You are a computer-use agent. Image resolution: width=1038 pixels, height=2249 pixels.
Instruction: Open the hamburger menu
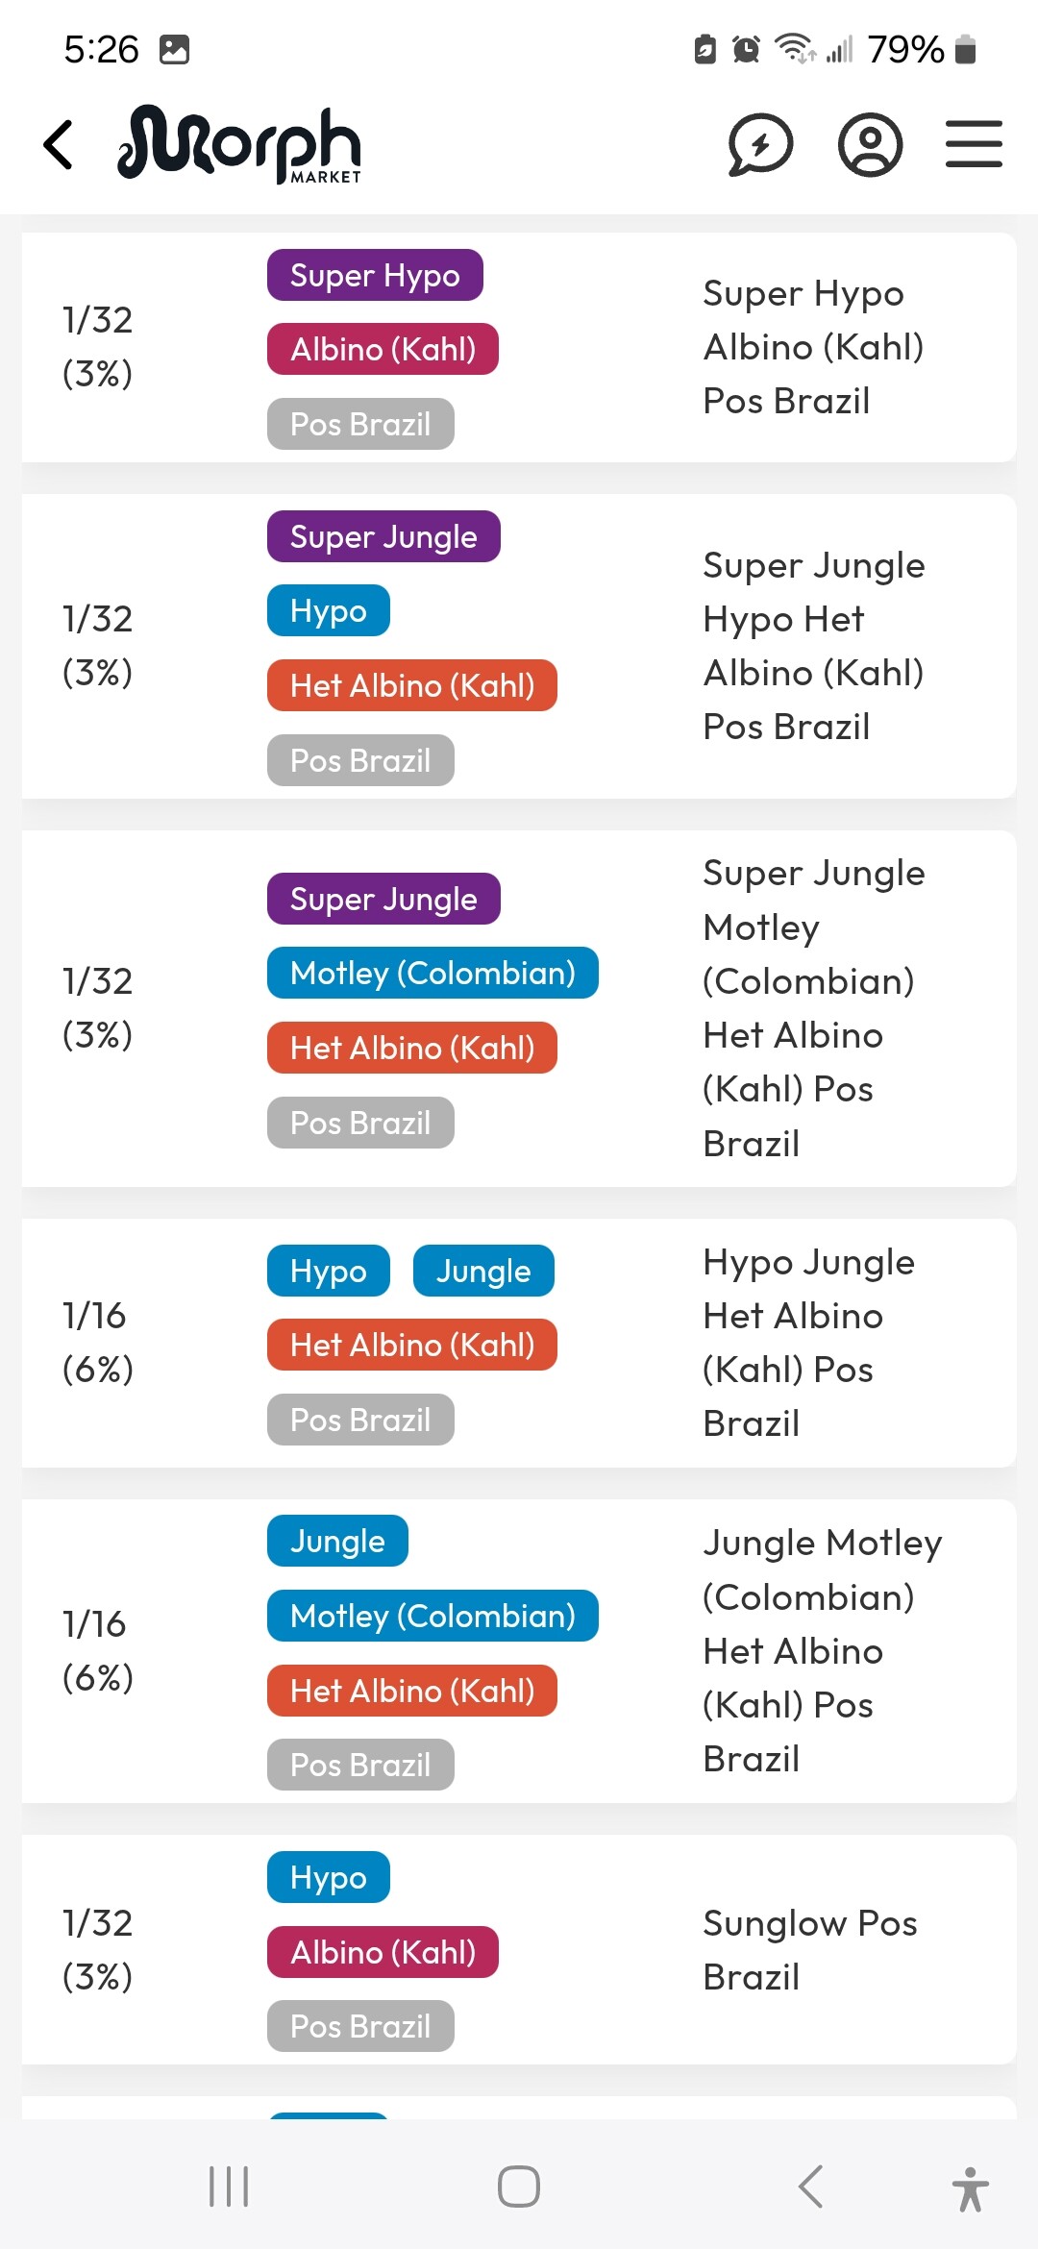tap(974, 144)
